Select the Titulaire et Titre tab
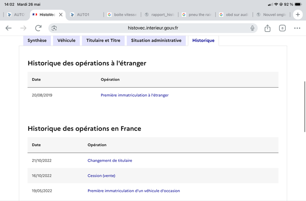 tap(103, 41)
